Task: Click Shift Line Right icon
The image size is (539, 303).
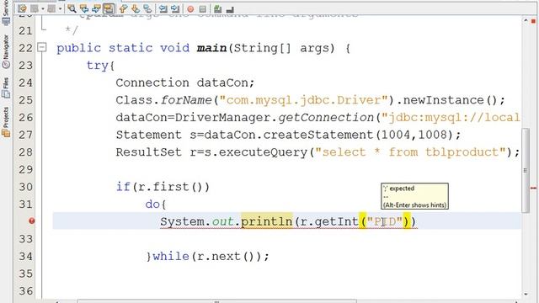Action: point(175,8)
